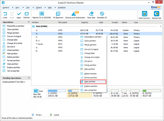The height and width of the screenshot is (121, 164).
Task: Apply pending operations with the checkmark icon
Action: [x=19, y=15]
